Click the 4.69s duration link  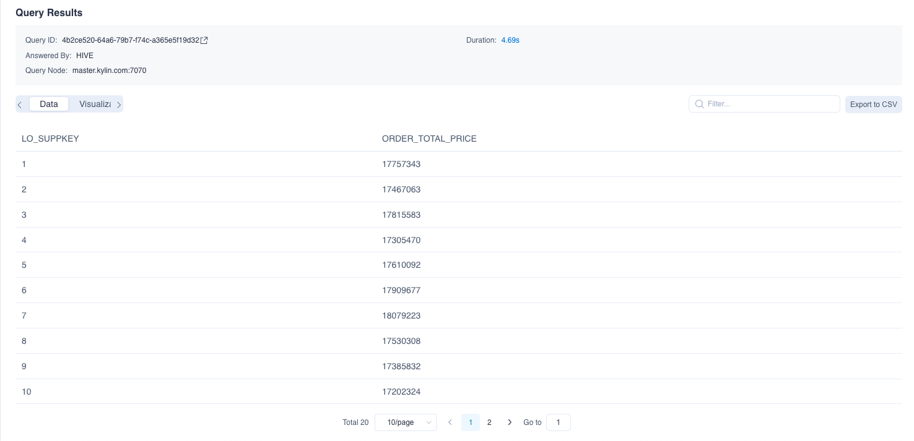point(510,40)
